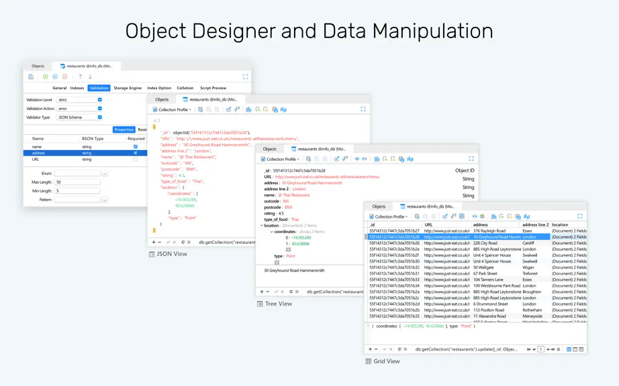Click edit pencil icon in Tree View toolbar
Screen dimensions: 619x386
(336, 159)
